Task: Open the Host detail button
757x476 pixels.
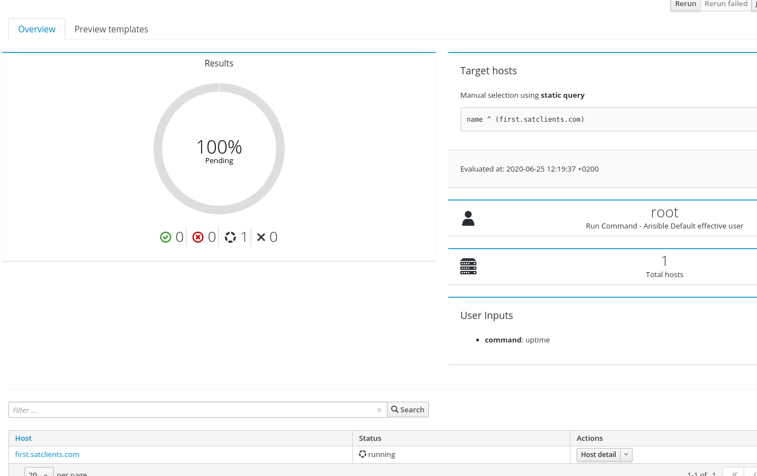Action: 598,455
